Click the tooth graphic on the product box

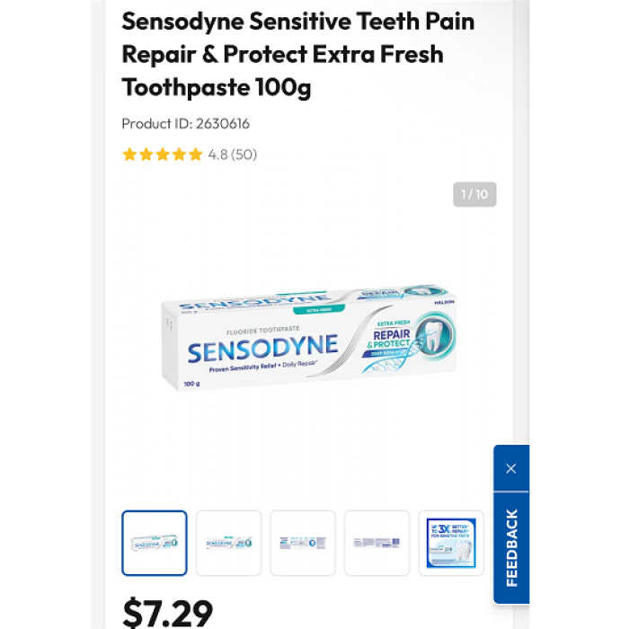pos(431,336)
